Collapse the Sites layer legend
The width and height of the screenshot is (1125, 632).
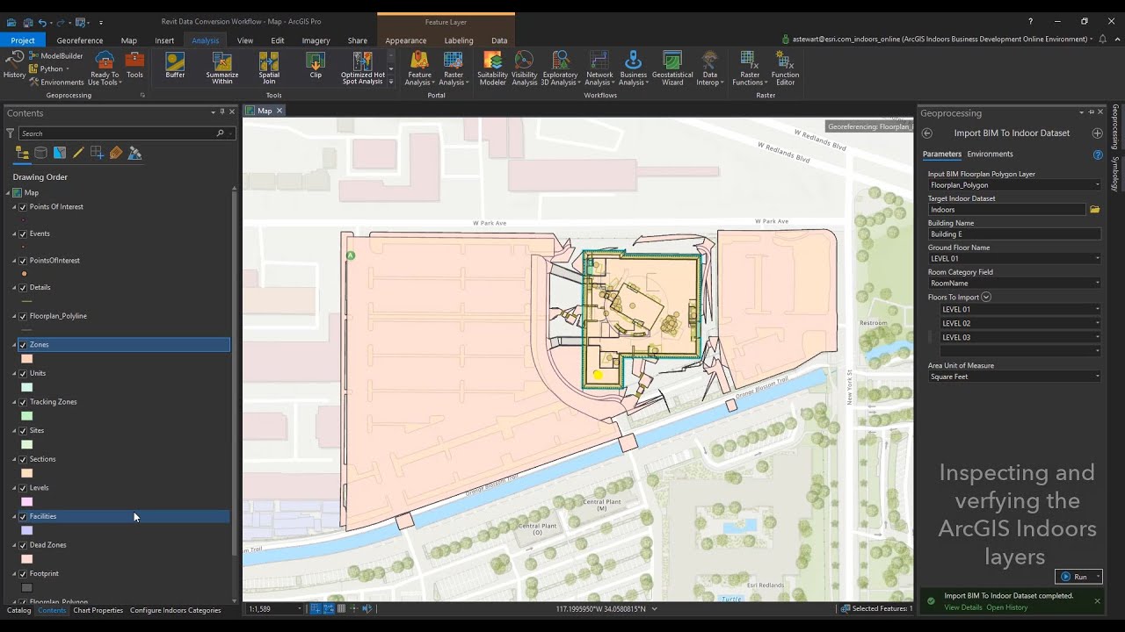point(14,431)
